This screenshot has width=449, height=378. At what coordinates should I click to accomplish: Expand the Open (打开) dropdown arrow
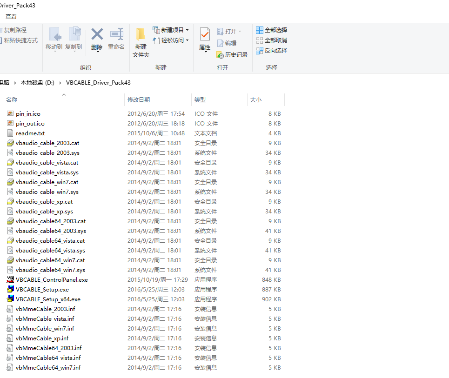(240, 31)
